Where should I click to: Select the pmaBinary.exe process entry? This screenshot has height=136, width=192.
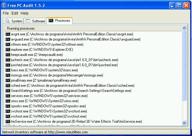[44, 80]
